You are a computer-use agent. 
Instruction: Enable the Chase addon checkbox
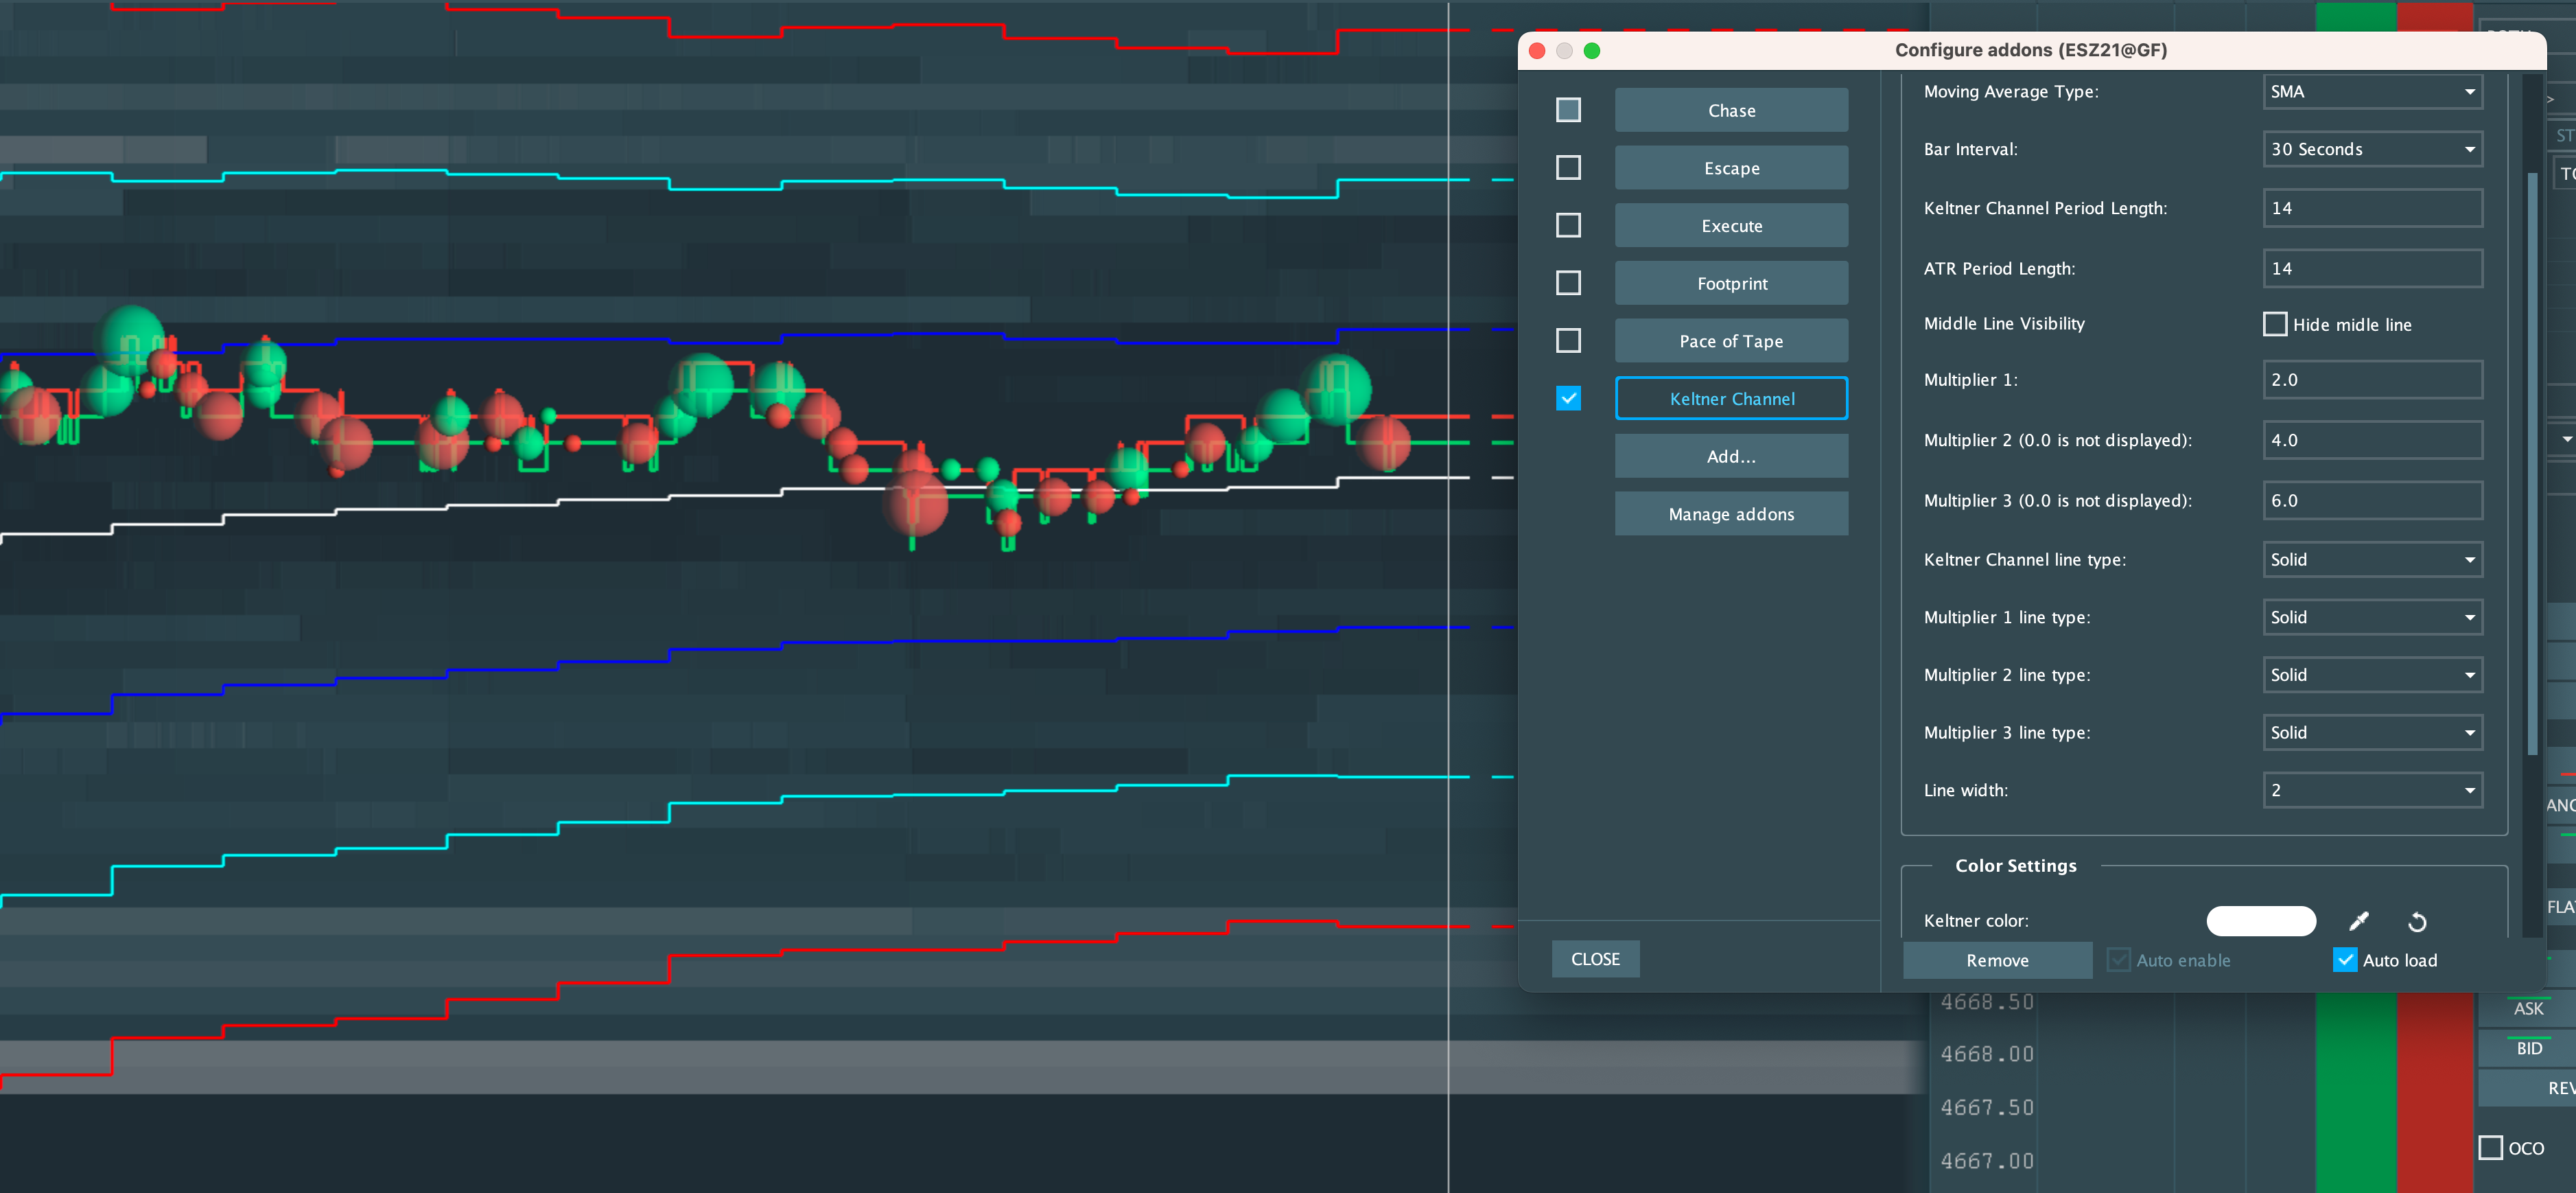point(1568,110)
